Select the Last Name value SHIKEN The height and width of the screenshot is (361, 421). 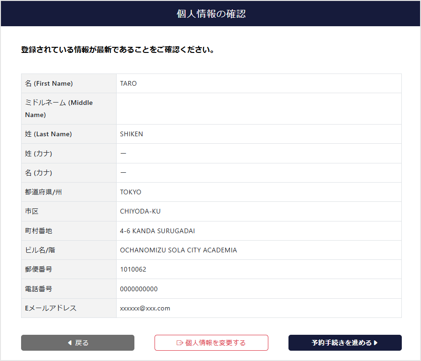click(132, 134)
